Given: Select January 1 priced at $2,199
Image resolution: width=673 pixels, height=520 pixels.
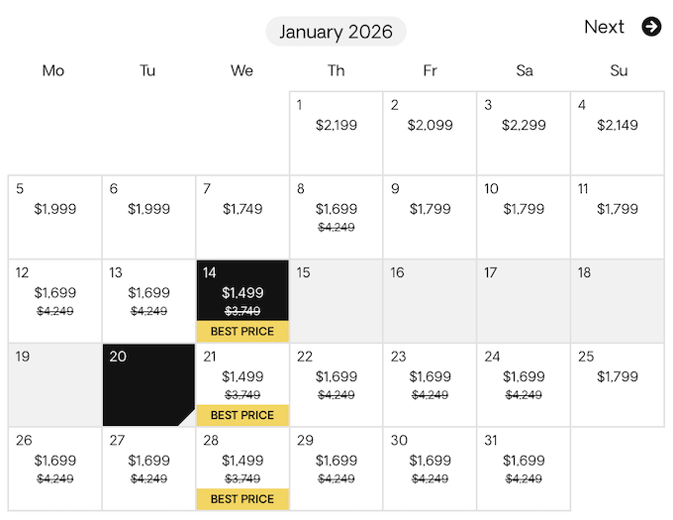Looking at the screenshot, I should (x=336, y=134).
